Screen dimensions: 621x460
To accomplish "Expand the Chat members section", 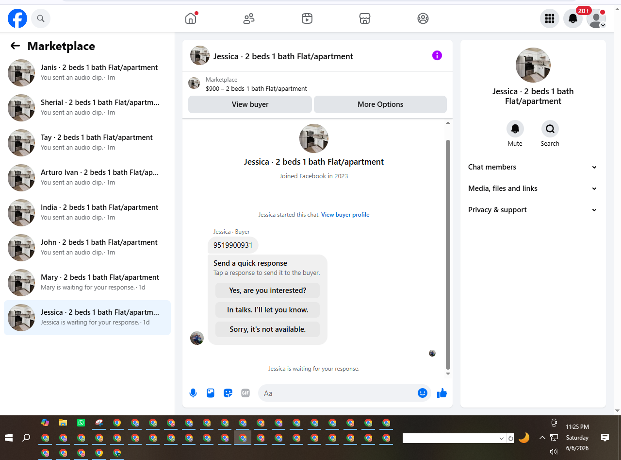I will pos(533,167).
